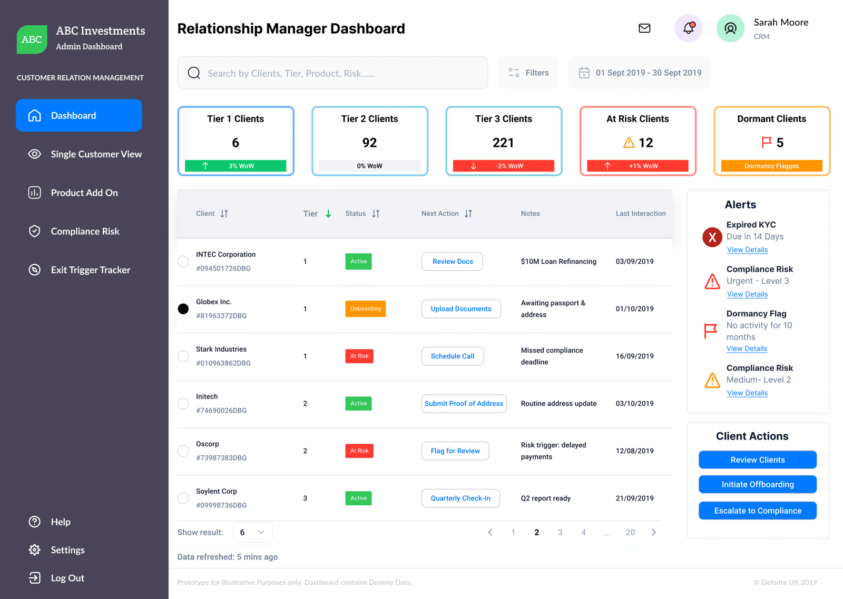Deselect the Globex Inc. radio button
Screen dimensions: 843x599
183,309
